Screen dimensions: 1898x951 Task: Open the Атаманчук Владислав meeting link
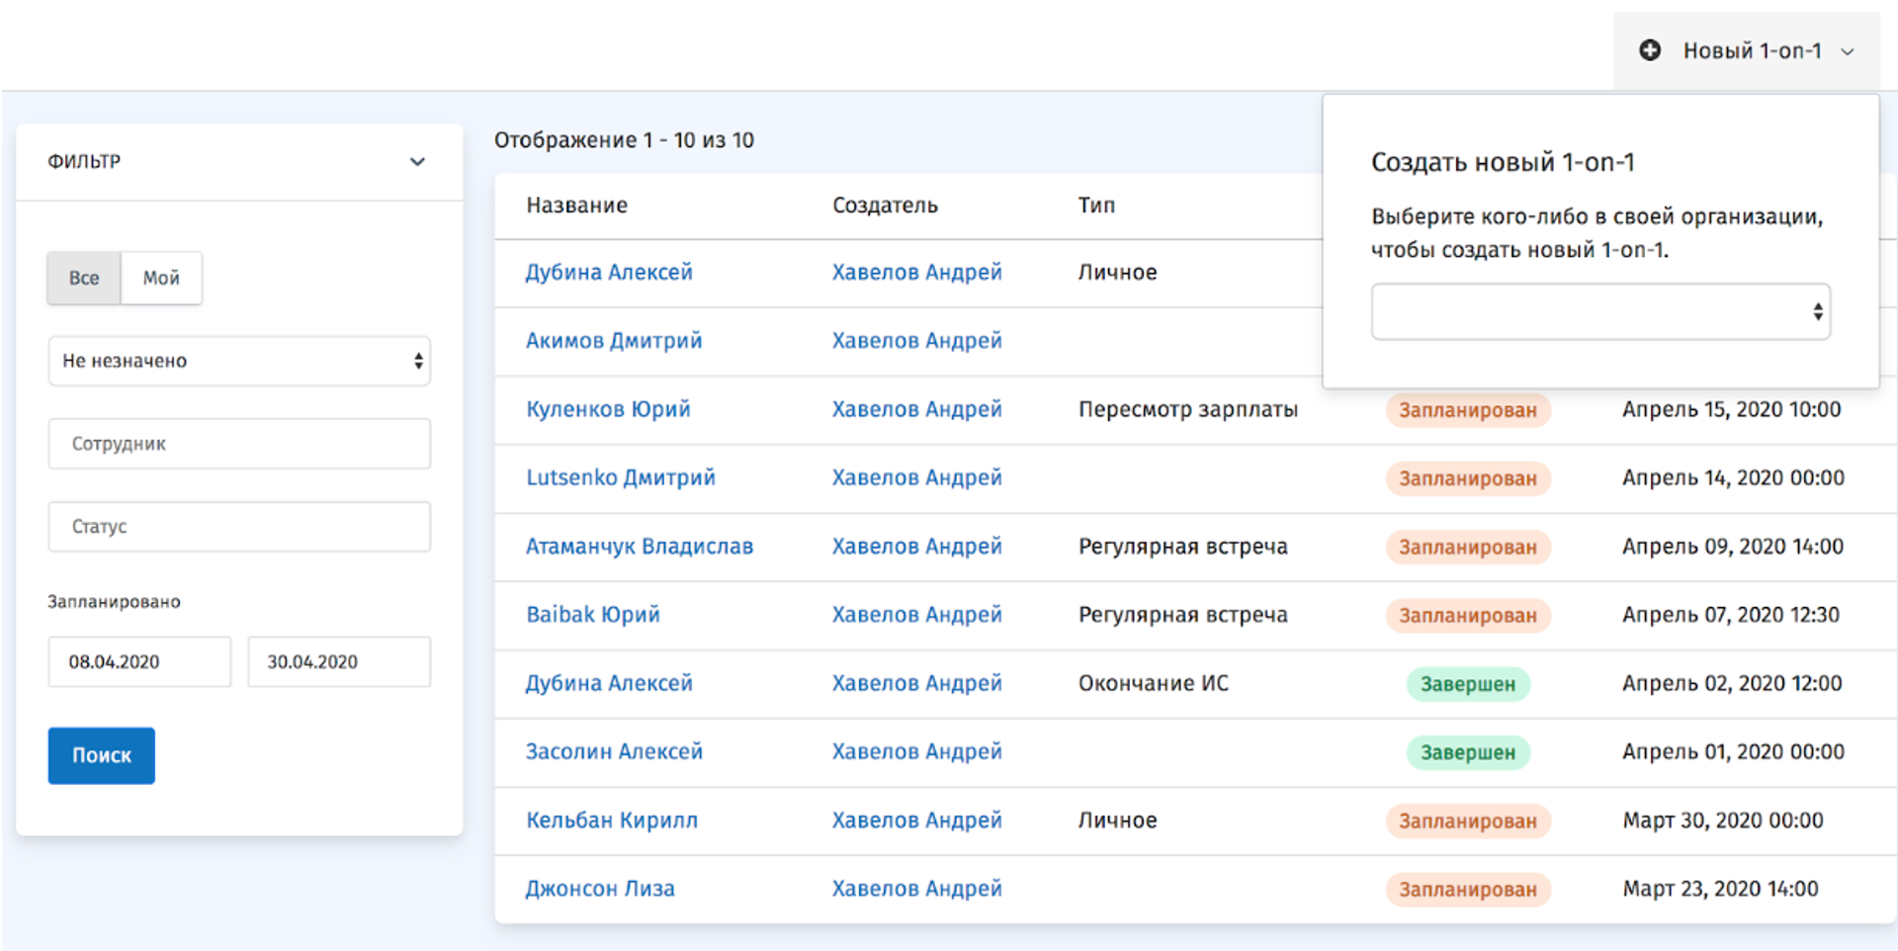pyautogui.click(x=640, y=546)
